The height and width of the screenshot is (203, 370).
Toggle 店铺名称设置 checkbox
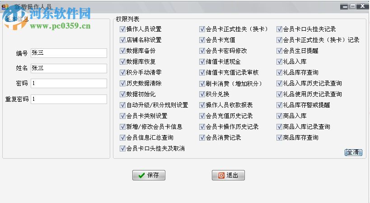pyautogui.click(x=122, y=40)
